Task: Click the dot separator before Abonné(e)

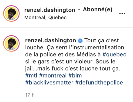Action: pyautogui.click(x=79, y=10)
